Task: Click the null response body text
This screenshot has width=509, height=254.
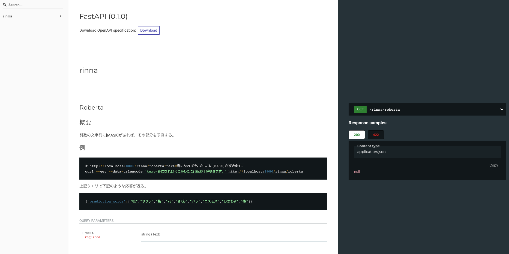Action: (357, 171)
